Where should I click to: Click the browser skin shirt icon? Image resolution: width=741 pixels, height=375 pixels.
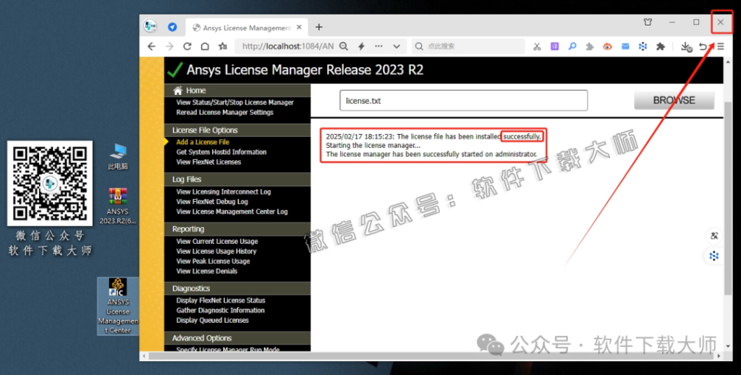pos(648,22)
